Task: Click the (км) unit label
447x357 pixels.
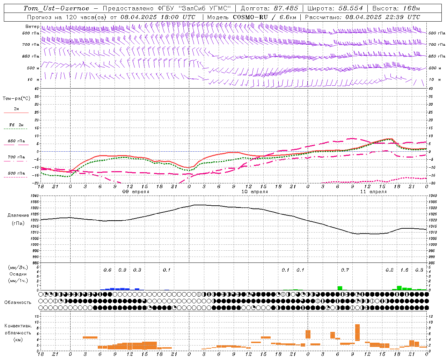Action: (18, 340)
